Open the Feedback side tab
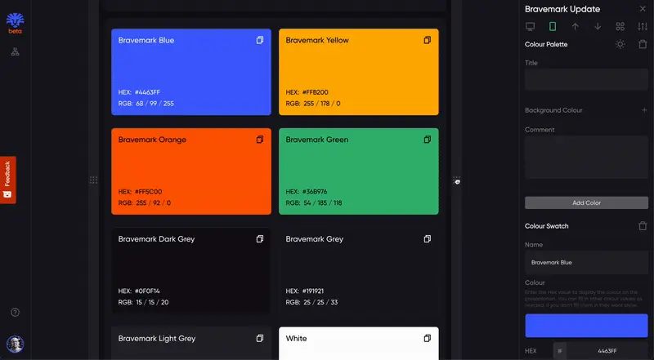The height and width of the screenshot is (360, 654). 8,180
